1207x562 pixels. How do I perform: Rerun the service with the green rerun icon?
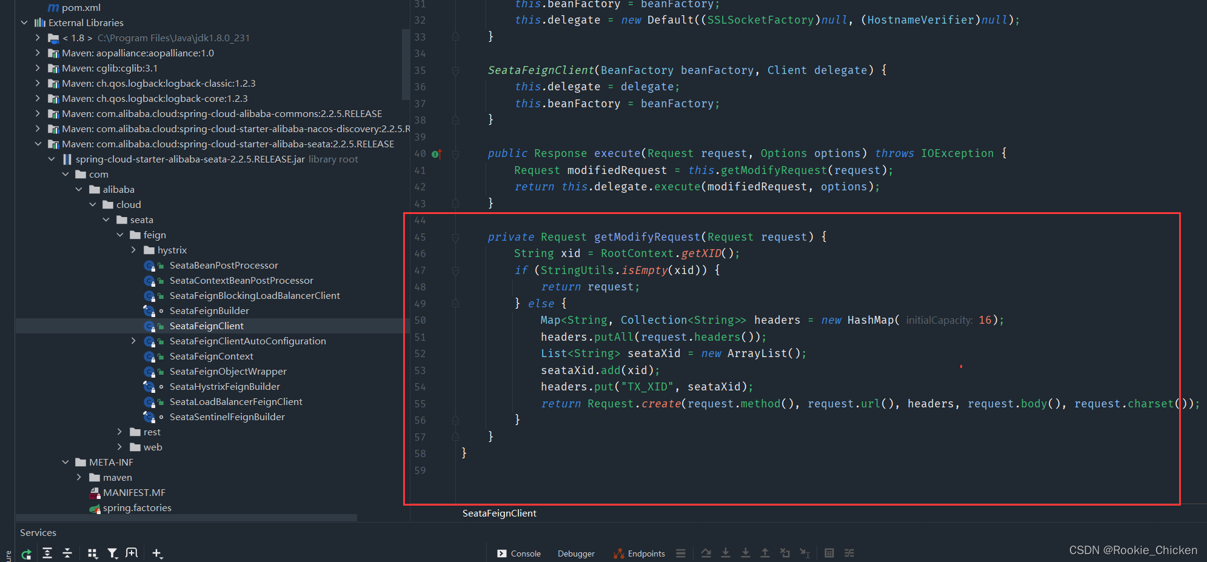[x=26, y=554]
